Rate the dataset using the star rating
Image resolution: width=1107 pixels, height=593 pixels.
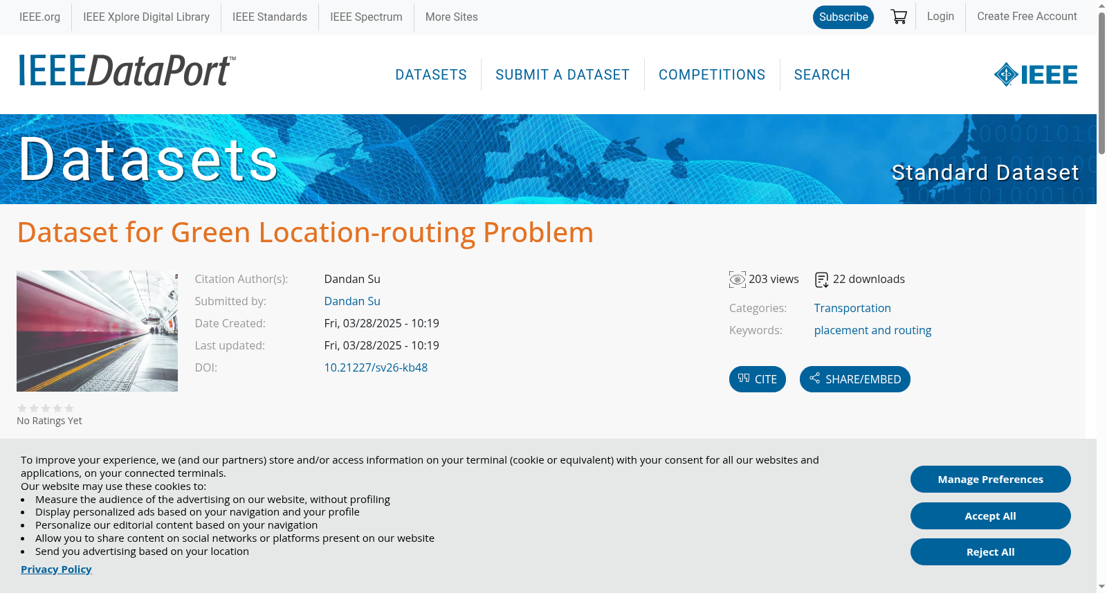coord(46,408)
